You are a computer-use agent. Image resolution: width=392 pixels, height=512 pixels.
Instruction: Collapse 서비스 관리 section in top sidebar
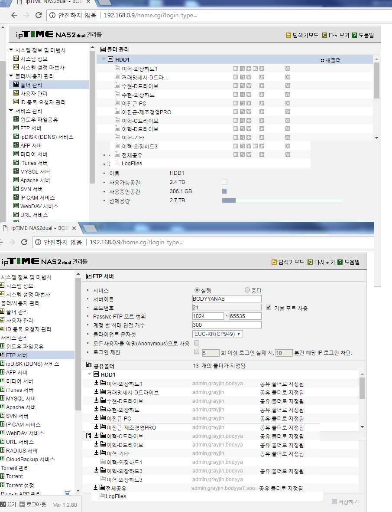[x=11, y=111]
